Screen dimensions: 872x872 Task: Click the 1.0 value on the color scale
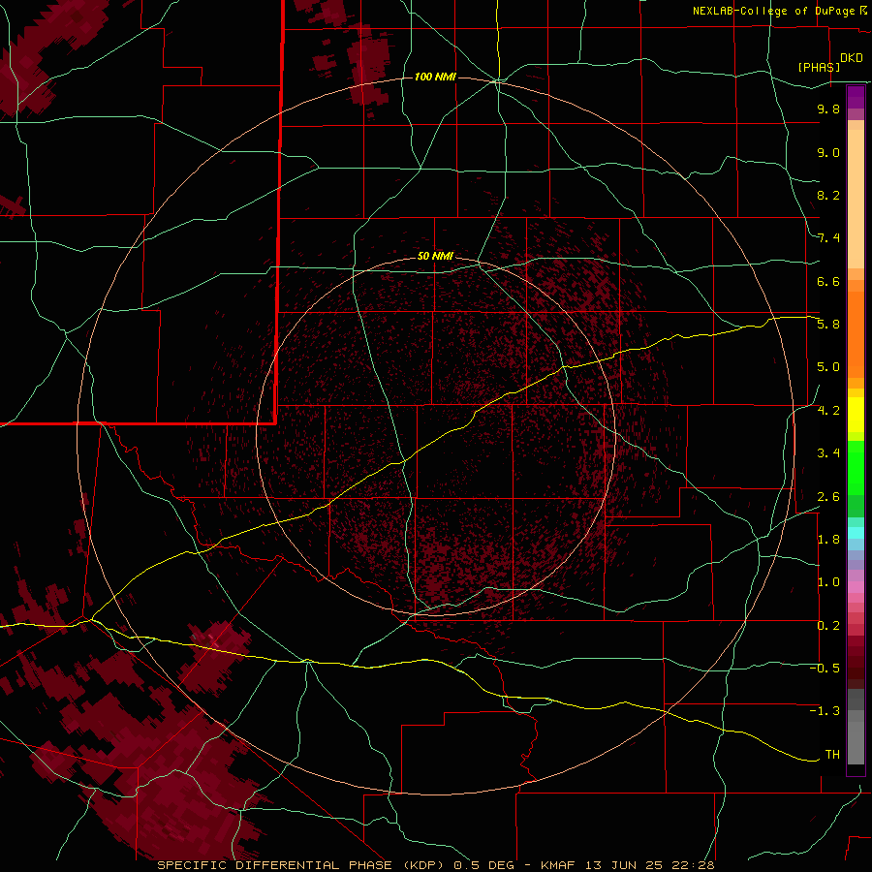pyautogui.click(x=828, y=582)
